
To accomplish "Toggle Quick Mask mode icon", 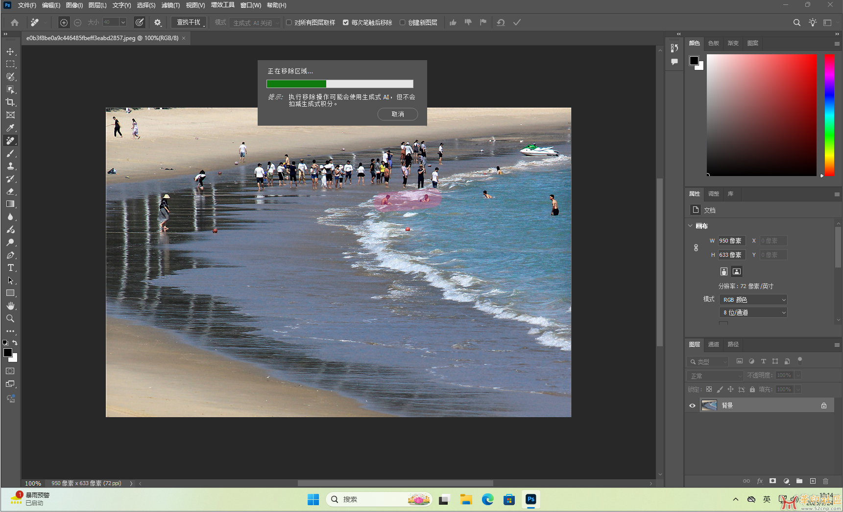I will click(10, 371).
